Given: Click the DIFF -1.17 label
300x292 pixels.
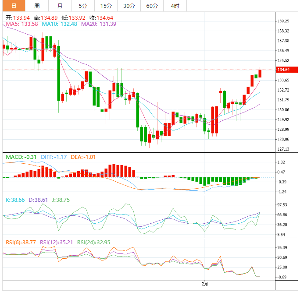Looking at the screenshot, I should pos(54,157).
